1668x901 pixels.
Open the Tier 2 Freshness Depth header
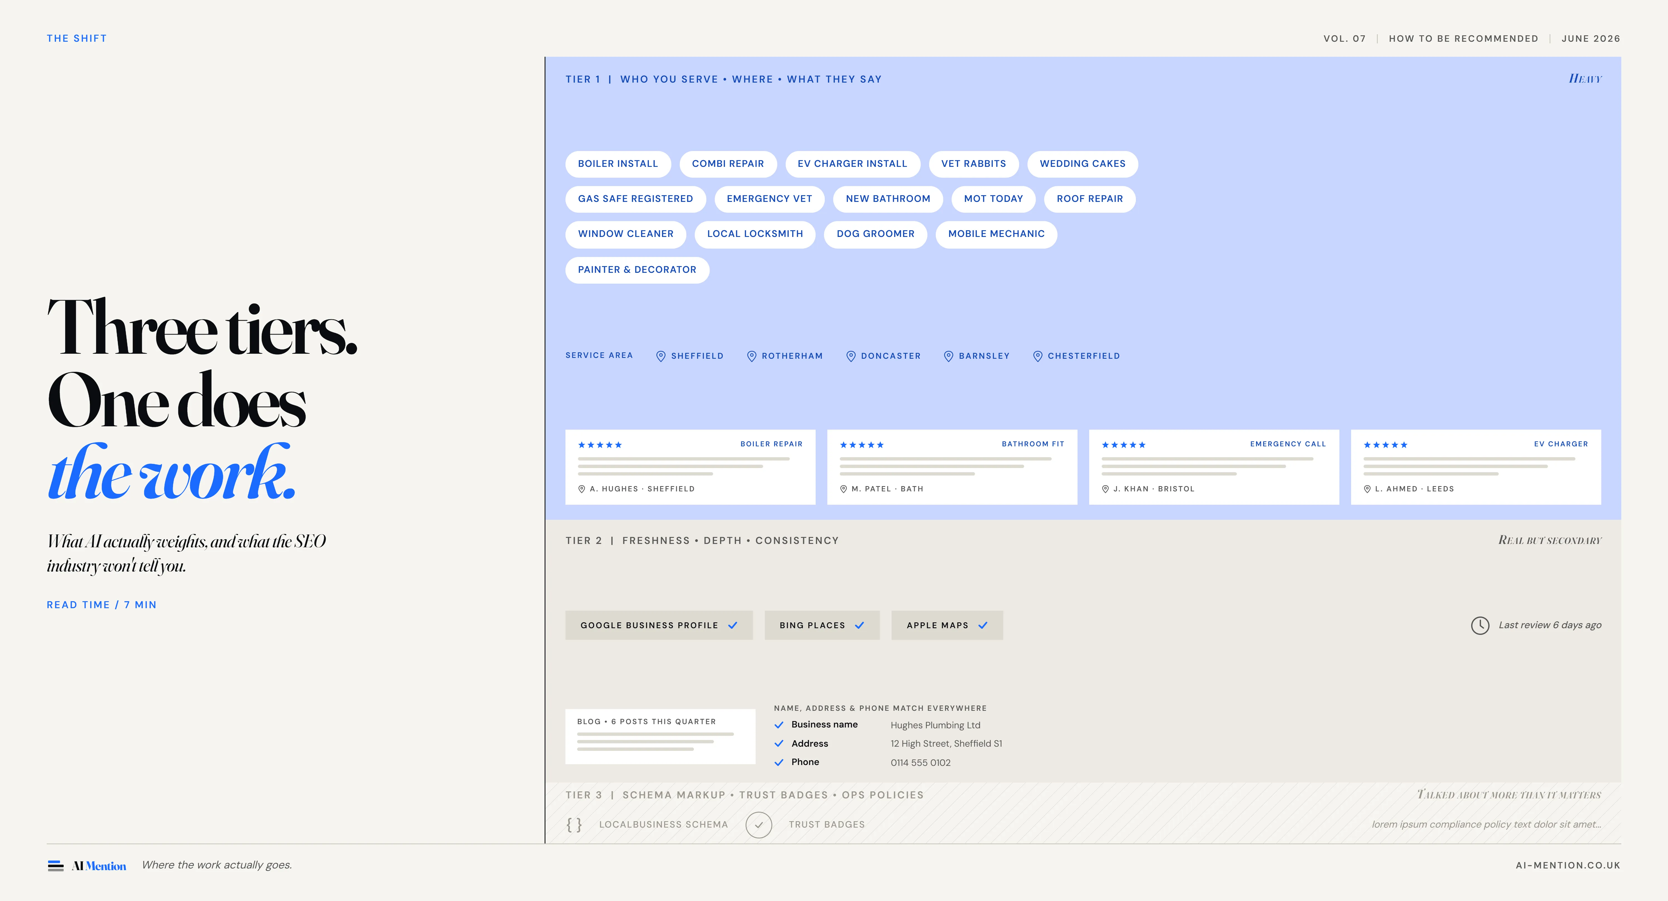pos(702,540)
